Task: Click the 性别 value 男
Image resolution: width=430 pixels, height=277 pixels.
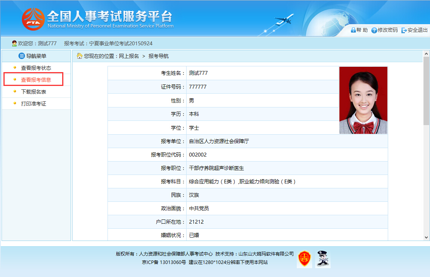Action: click(192, 101)
